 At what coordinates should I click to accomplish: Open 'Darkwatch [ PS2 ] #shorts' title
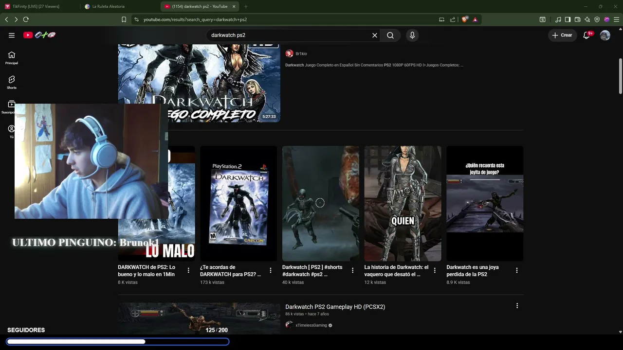coord(312,271)
